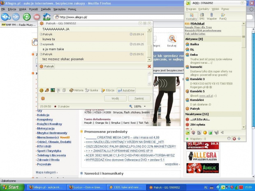Click the Gumka eraser tool in chat
The width and height of the screenshot is (255, 191).
(x=92, y=90)
